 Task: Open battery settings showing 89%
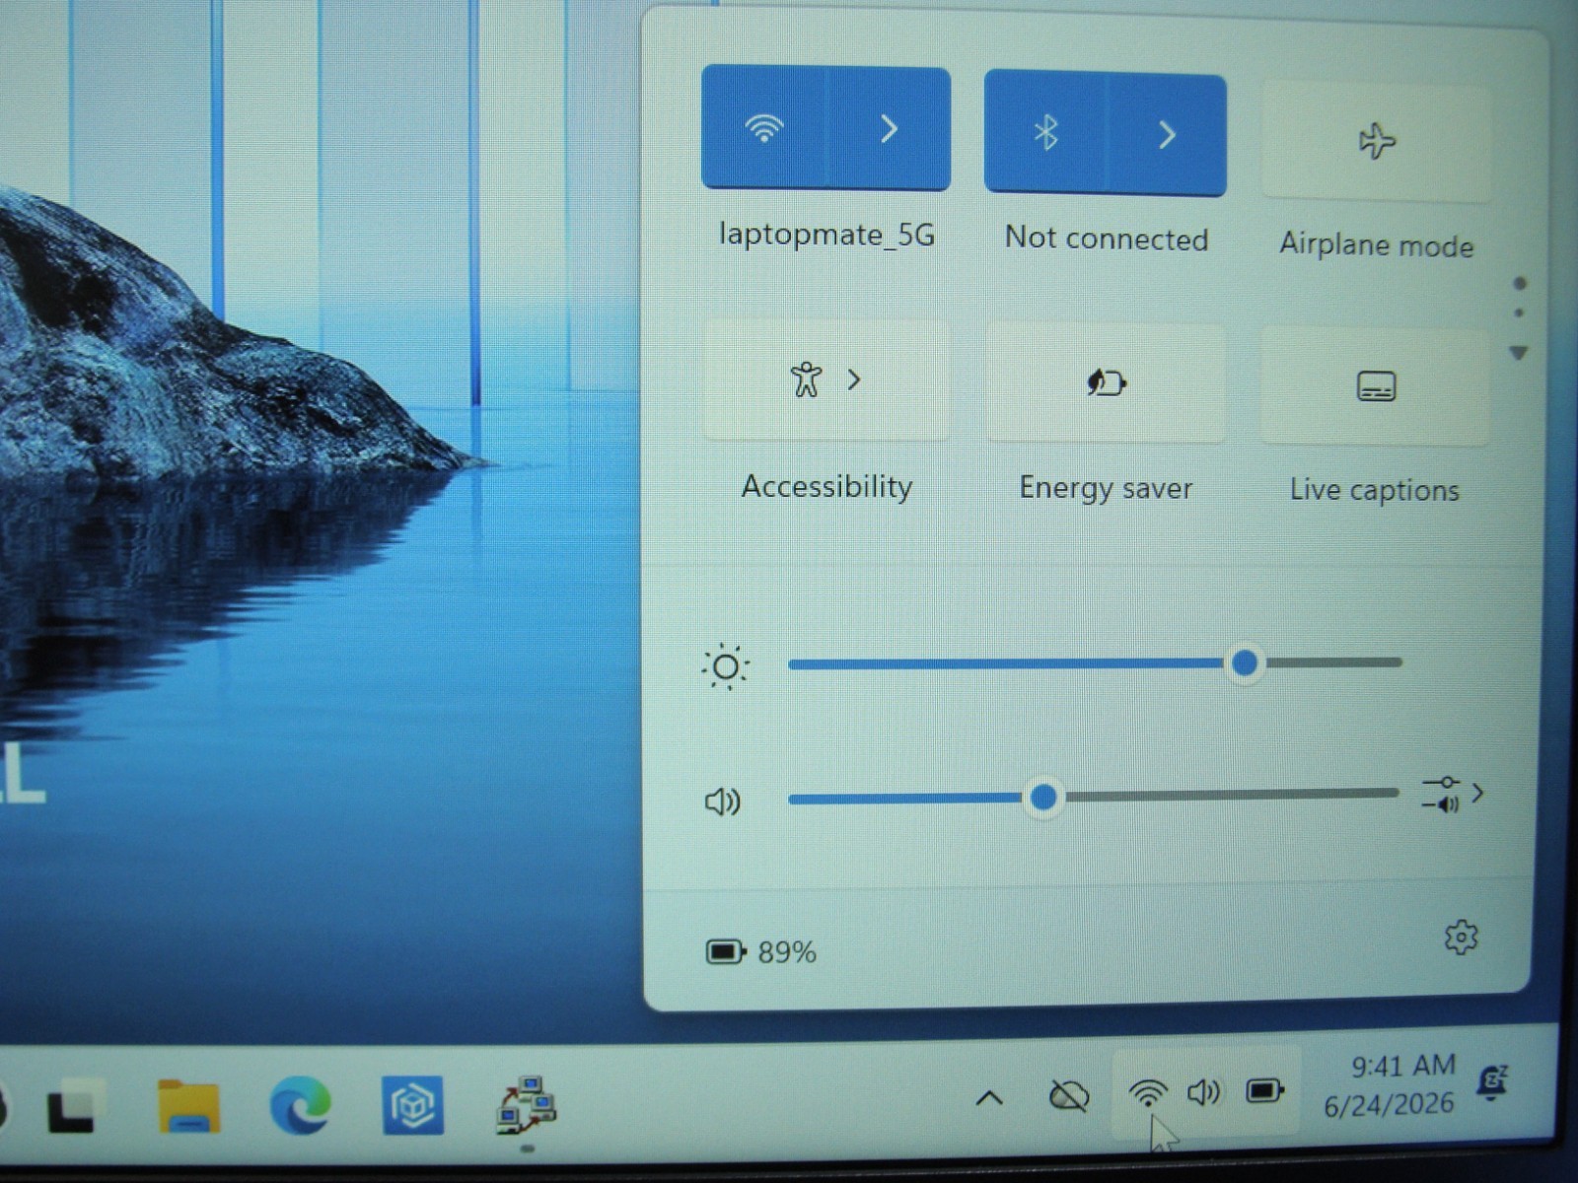[x=761, y=952]
